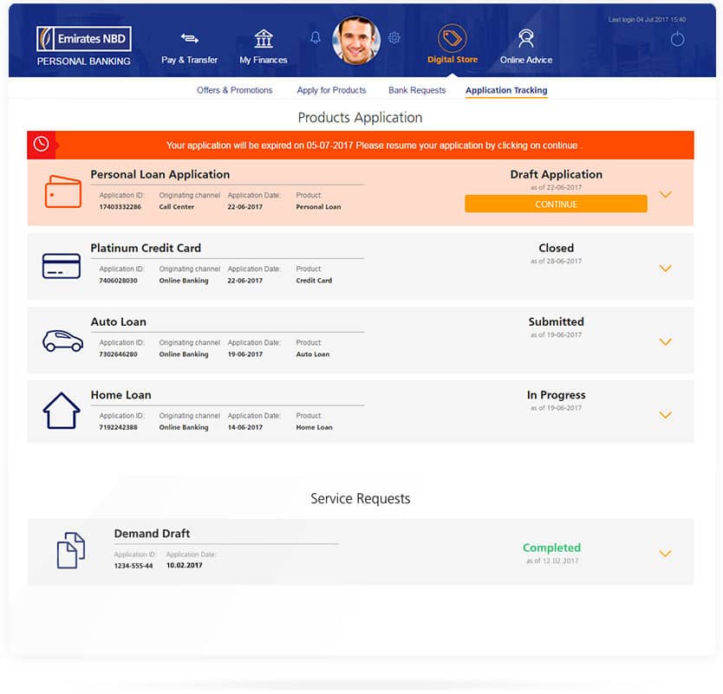The width and height of the screenshot is (723, 694).
Task: Click the house icon for Home Loan
Action: (62, 411)
